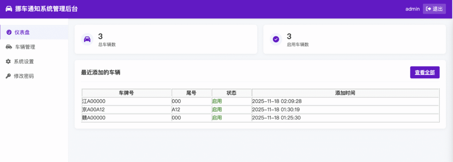Viewport: 453px width, 162px height.
Task: Click the 挪车通知系统管理后台 title
Action: [x=46, y=9]
